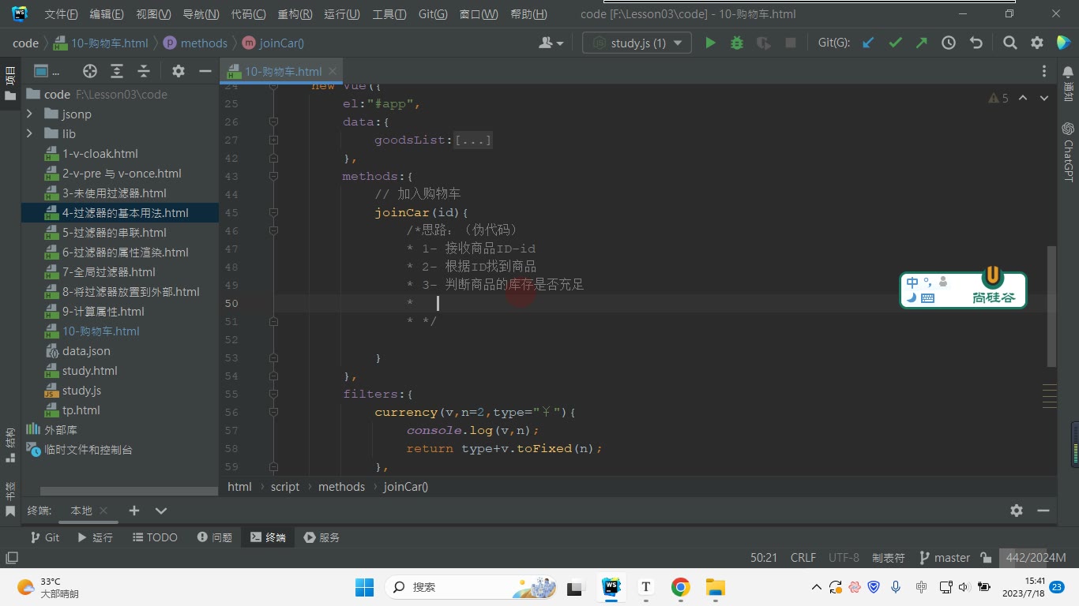Image resolution: width=1079 pixels, height=606 pixels.
Task: Click the CRLF line separator
Action: (x=803, y=558)
